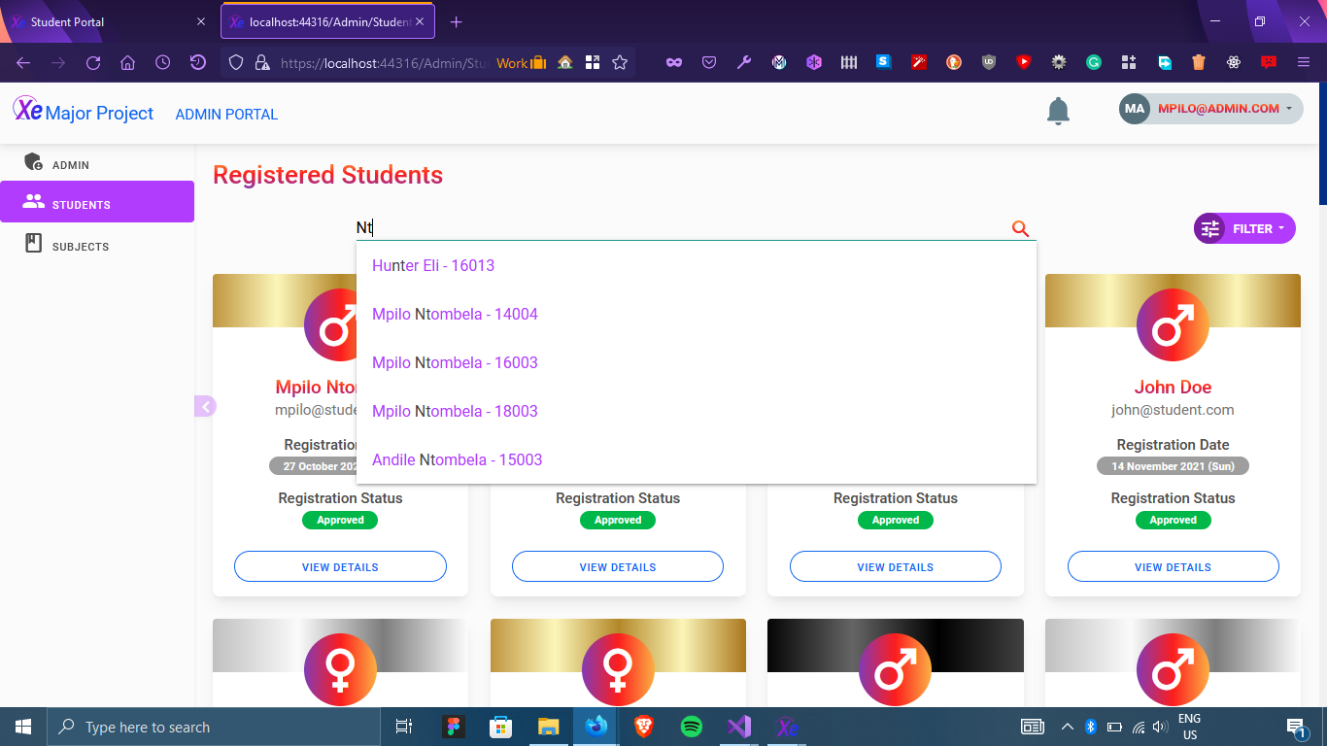
Task: Click the Xe Major Project logo
Action: click(84, 113)
